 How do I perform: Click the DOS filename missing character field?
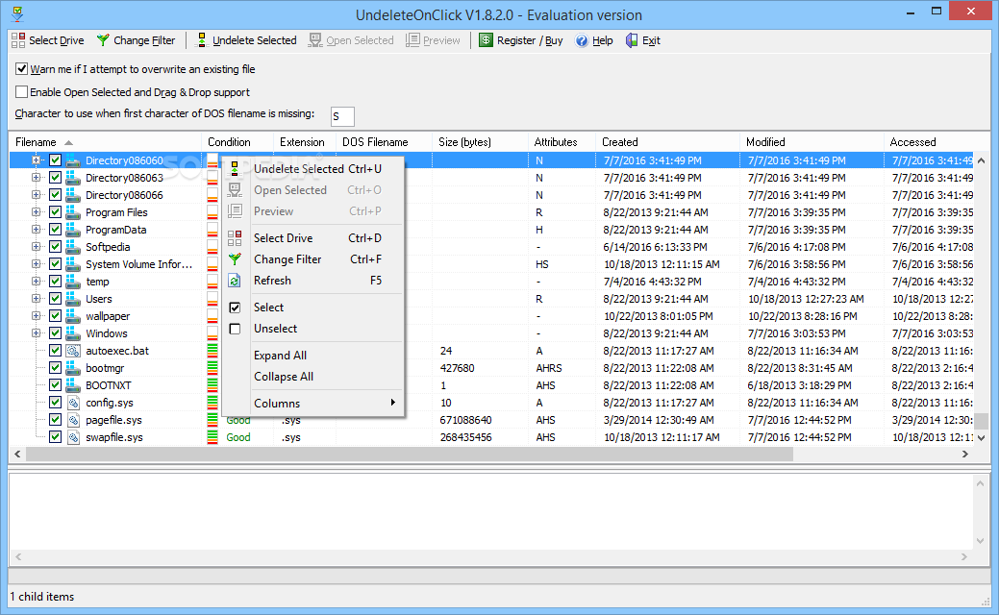342,116
